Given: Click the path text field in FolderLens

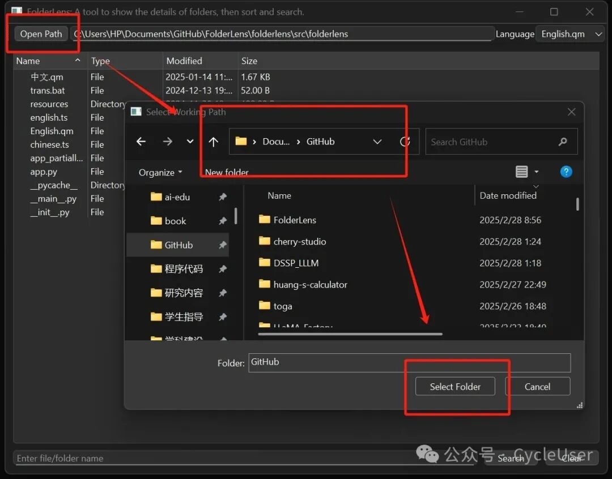Looking at the screenshot, I should coord(283,34).
